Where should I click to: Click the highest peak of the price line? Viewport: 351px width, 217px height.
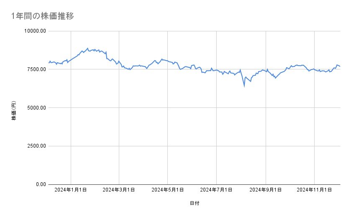tap(87, 48)
